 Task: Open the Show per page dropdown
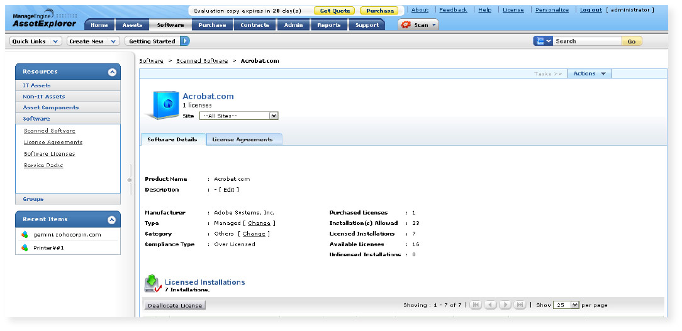click(x=566, y=305)
